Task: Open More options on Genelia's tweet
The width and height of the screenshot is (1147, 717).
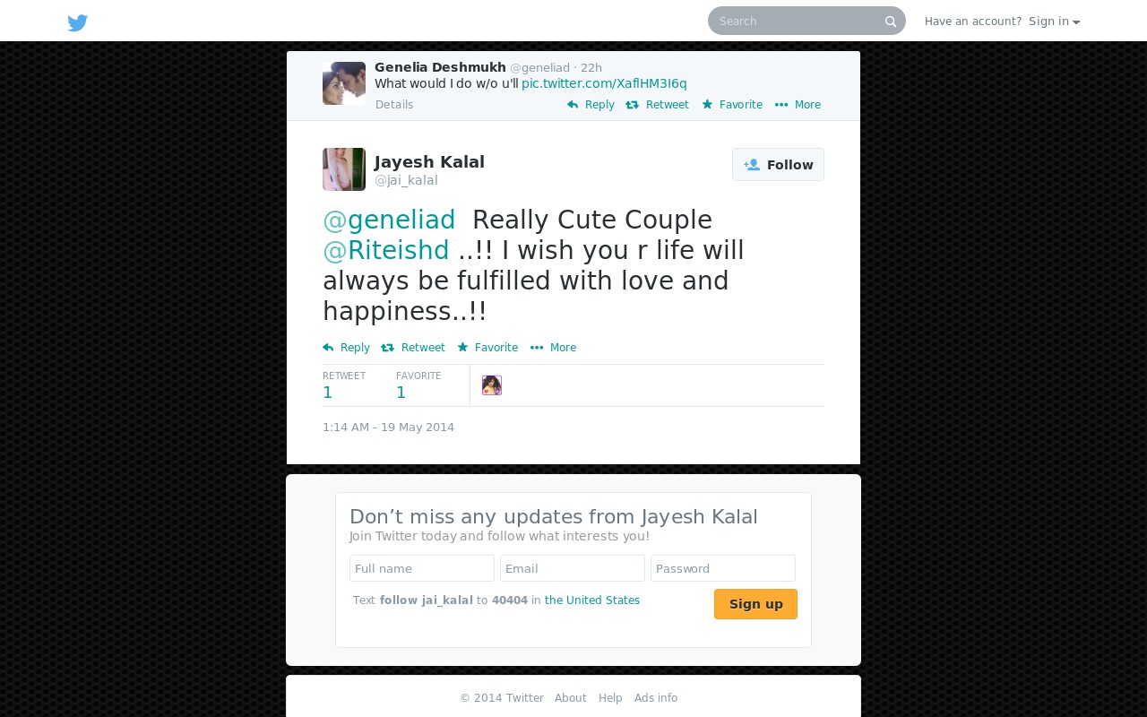Action: point(798,105)
